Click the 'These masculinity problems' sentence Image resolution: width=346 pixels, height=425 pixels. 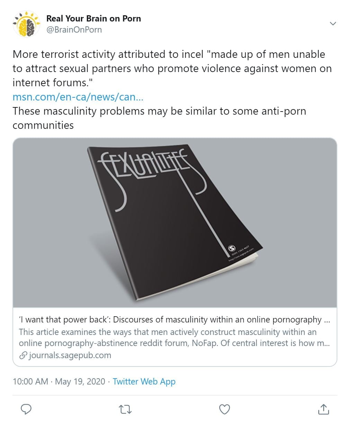(x=159, y=118)
